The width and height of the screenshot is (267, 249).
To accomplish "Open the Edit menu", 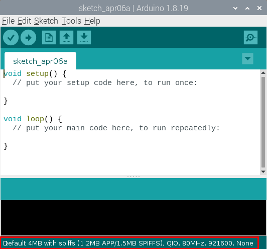I will [x=24, y=21].
